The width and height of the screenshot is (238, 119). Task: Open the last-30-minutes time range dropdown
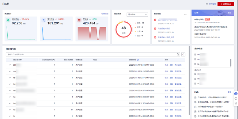coord(137,14)
